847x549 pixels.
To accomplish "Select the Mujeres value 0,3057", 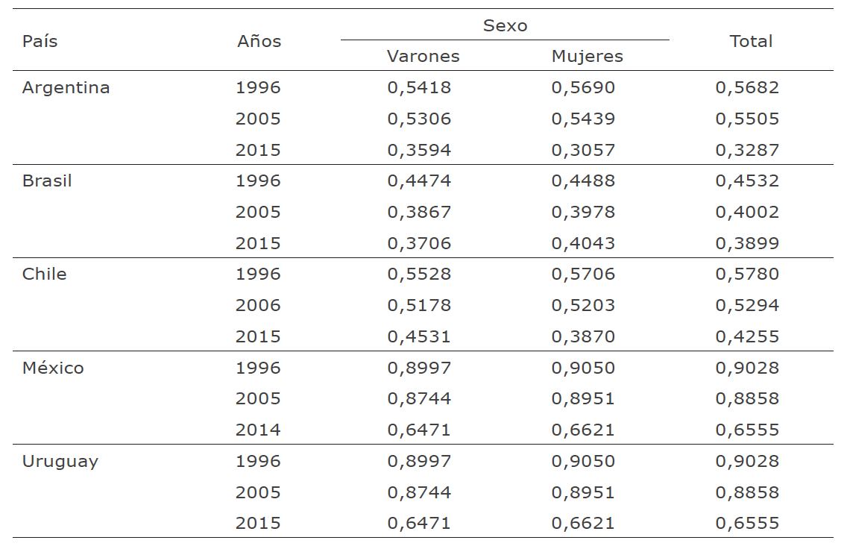I will pos(583,150).
